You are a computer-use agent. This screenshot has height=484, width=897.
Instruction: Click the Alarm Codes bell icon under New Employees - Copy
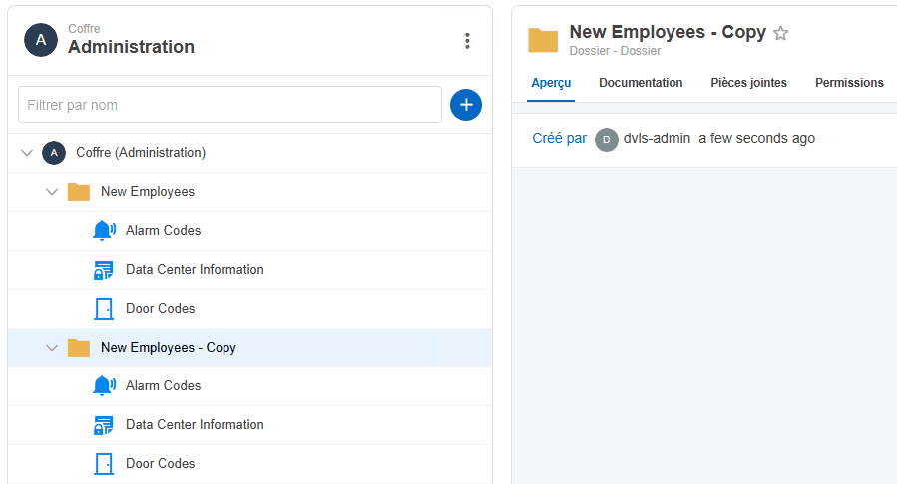(104, 386)
